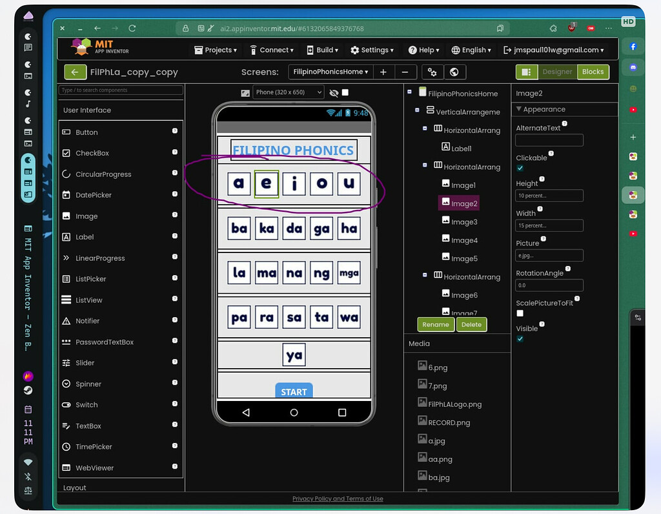Open the Phone (320 x 650) size dropdown
Screen dimensions: 661x514
pos(288,92)
